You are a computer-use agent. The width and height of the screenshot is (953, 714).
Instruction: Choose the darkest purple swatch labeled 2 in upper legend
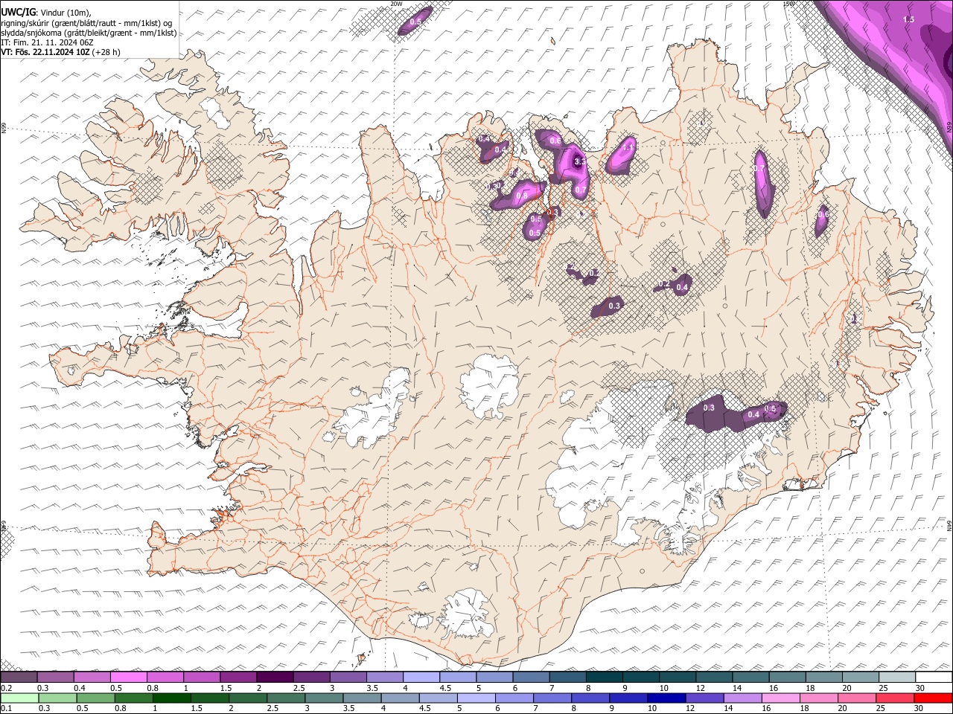tap(274, 677)
